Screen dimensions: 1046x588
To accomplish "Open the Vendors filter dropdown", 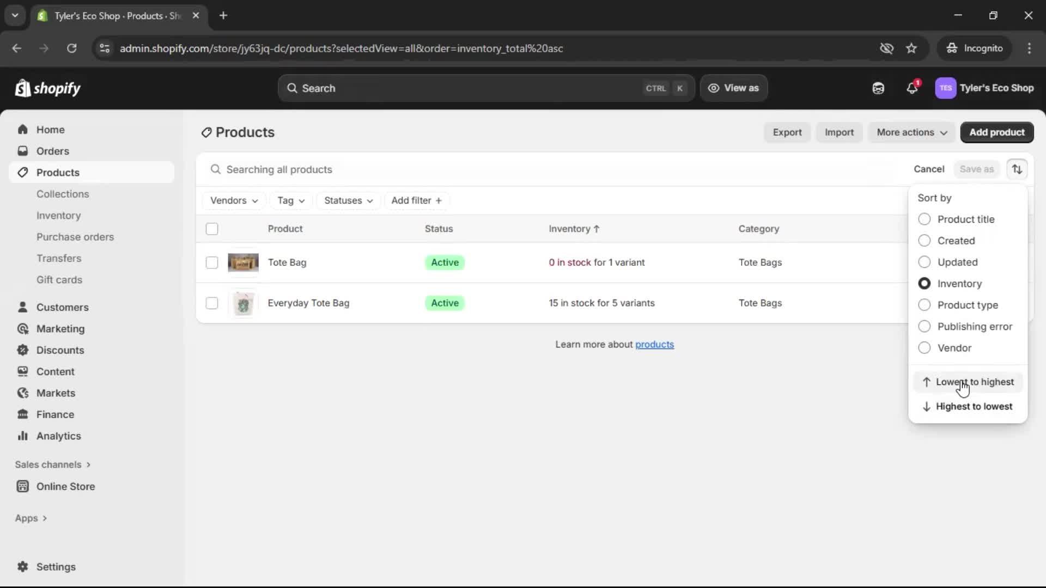I will click(234, 200).
